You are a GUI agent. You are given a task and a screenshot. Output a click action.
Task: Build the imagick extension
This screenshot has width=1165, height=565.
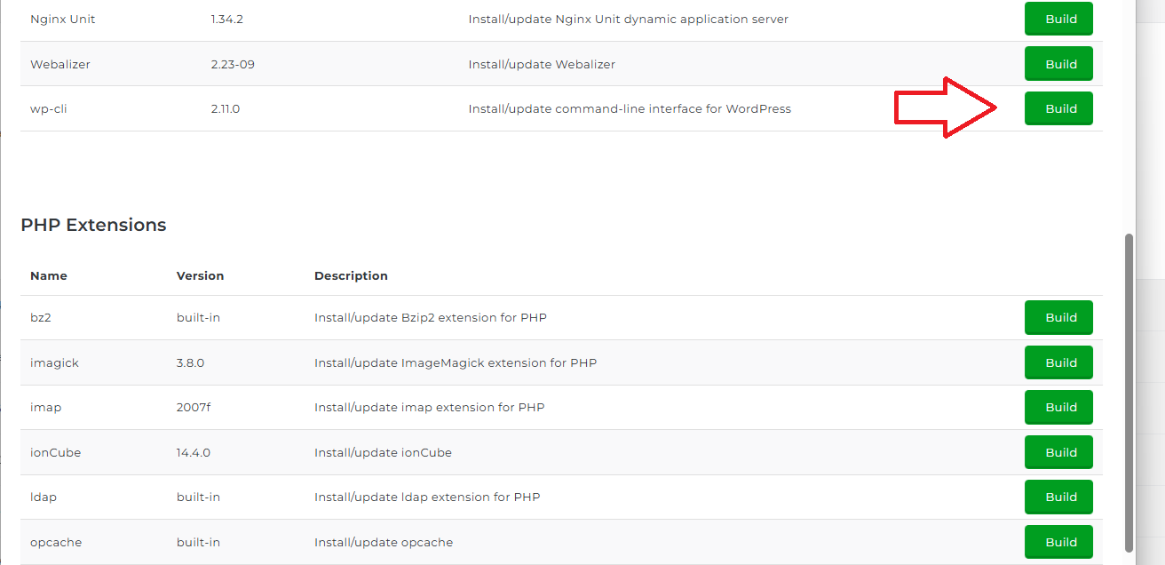pyautogui.click(x=1058, y=362)
